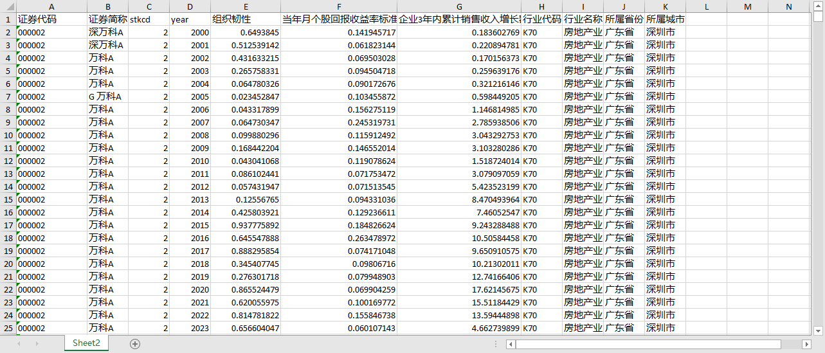
Task: Click the cell with value 0.6493845
Action: (x=246, y=32)
